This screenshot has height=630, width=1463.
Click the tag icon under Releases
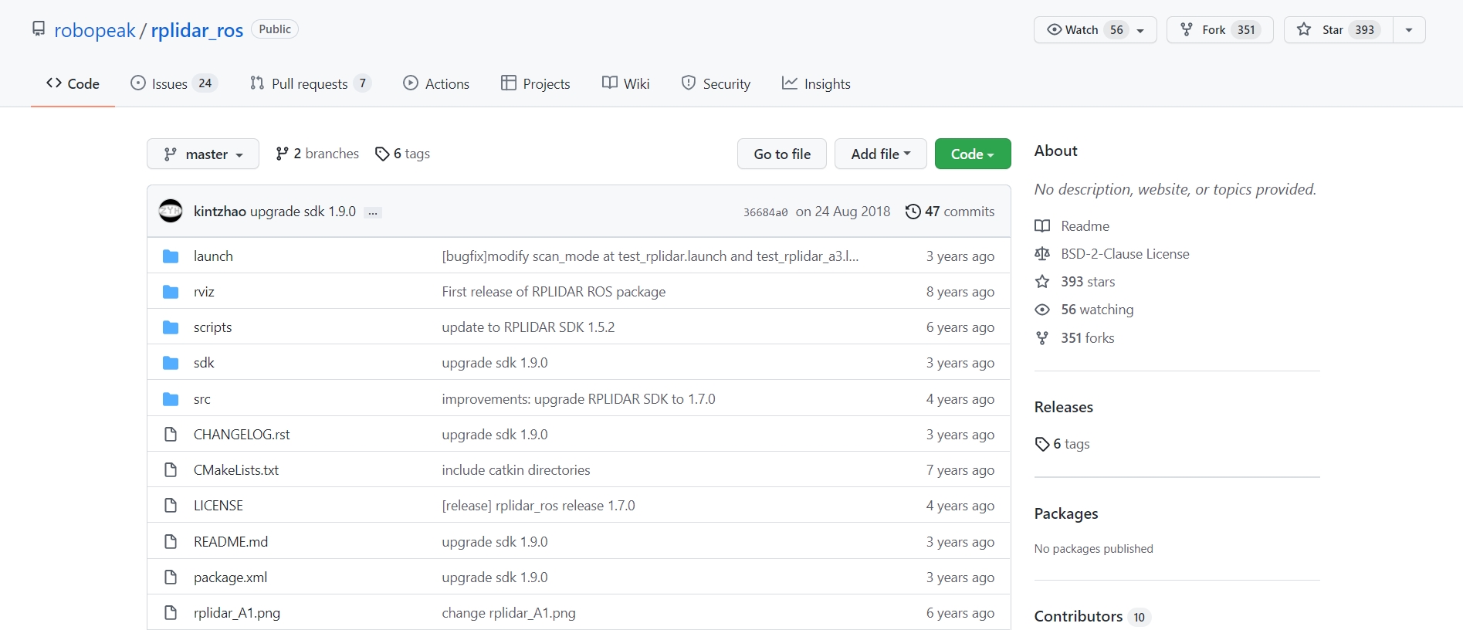(1042, 444)
